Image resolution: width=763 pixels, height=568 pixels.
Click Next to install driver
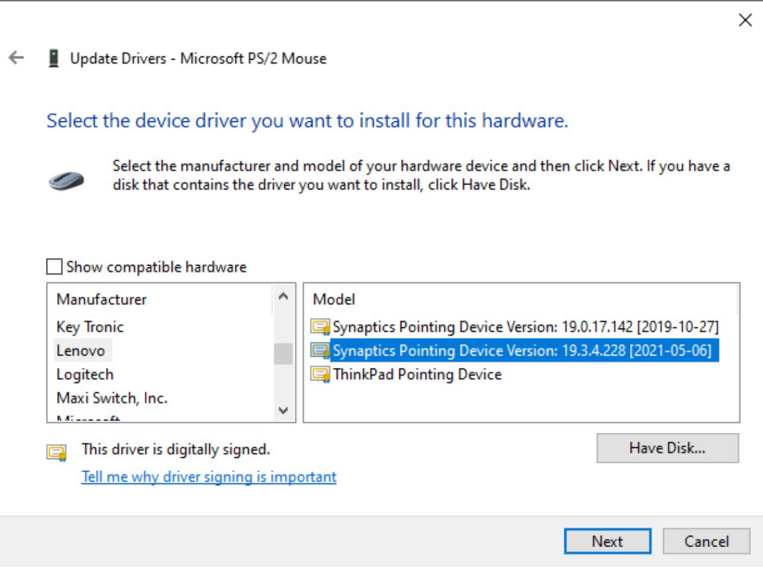pyautogui.click(x=607, y=541)
